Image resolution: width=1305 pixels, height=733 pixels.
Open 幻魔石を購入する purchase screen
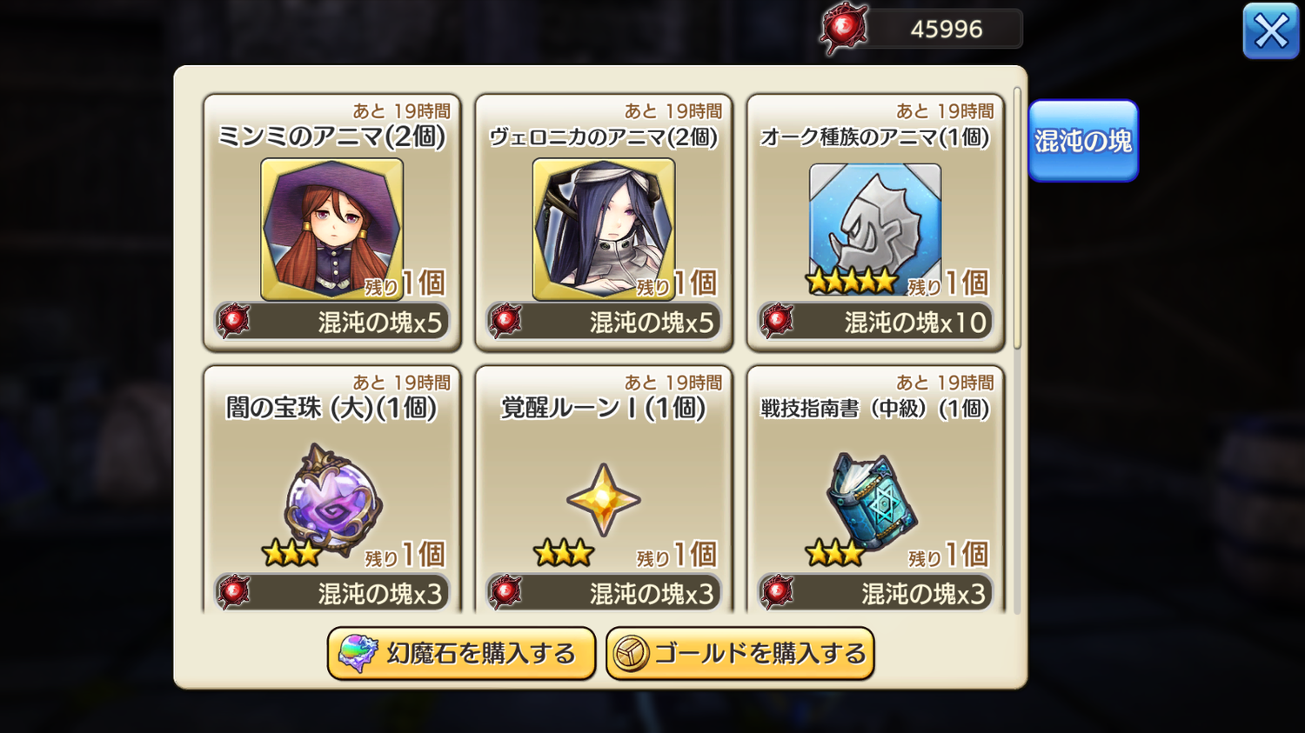[461, 653]
